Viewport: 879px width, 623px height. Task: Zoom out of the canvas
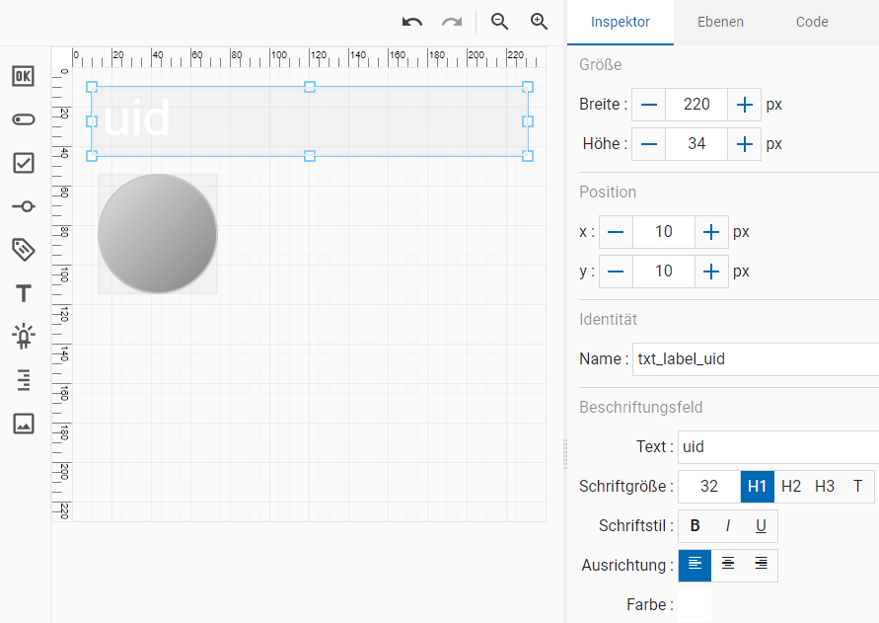tap(500, 22)
